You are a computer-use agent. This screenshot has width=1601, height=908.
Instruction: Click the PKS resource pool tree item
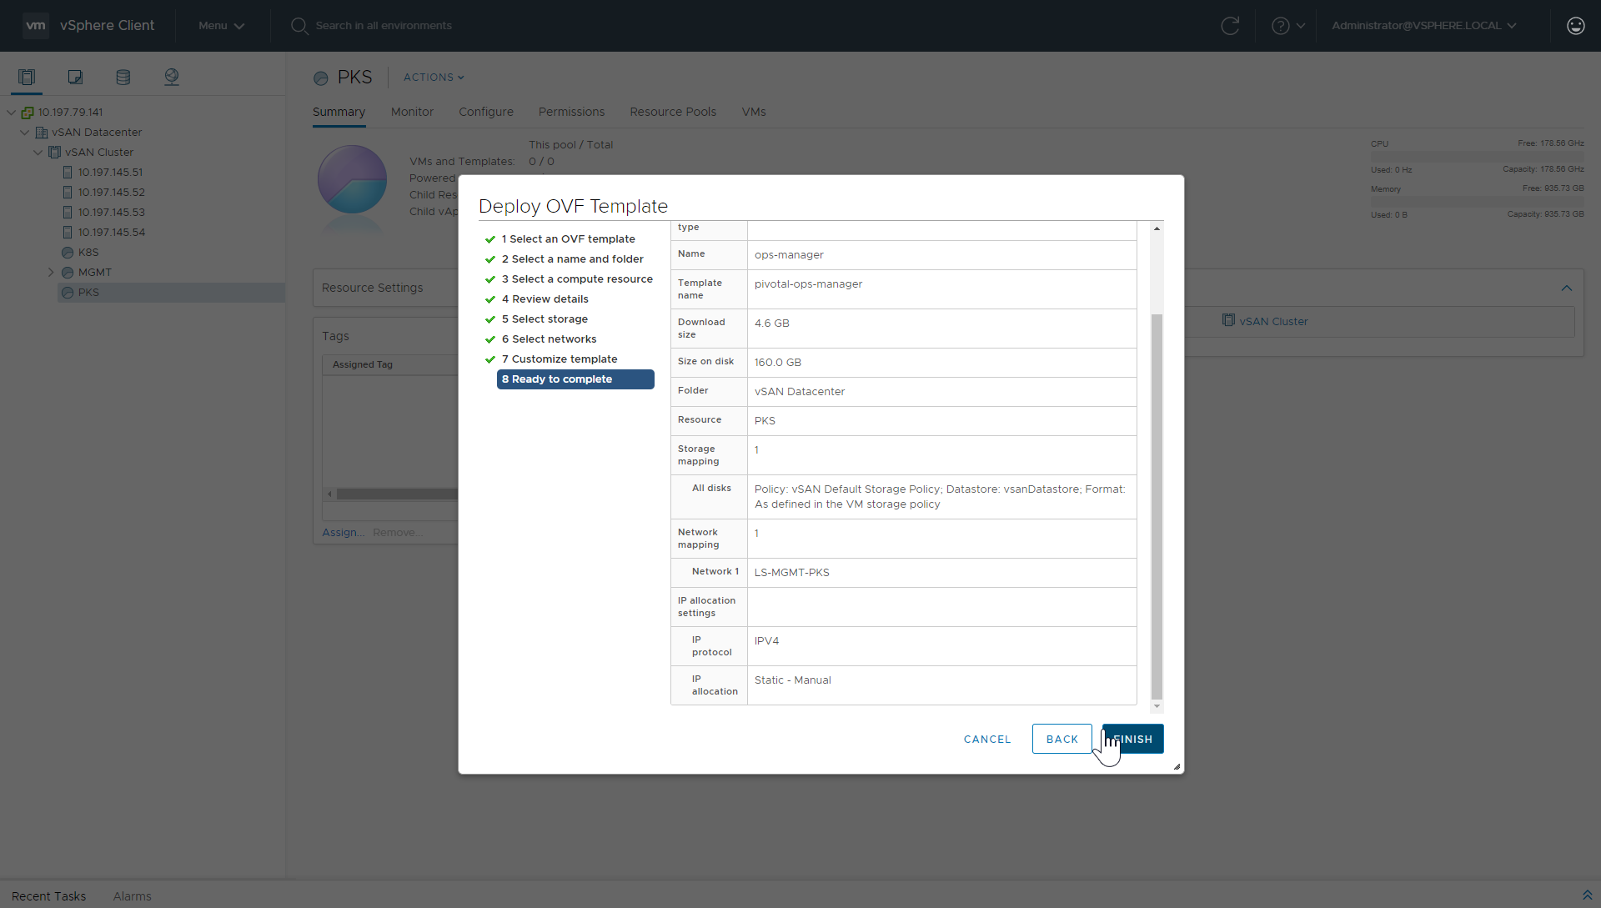coord(88,291)
